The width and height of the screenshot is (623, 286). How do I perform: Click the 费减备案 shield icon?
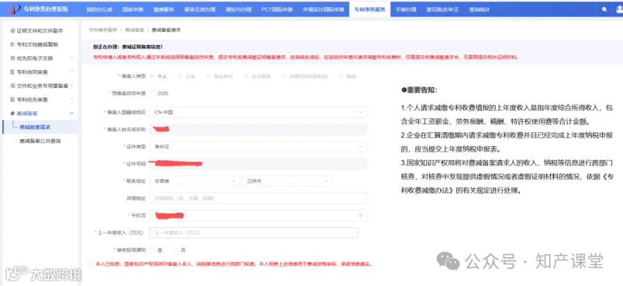coord(12,113)
